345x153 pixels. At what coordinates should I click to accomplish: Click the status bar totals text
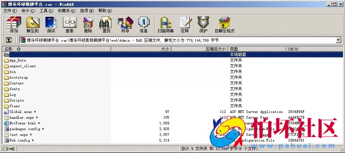[219, 149]
